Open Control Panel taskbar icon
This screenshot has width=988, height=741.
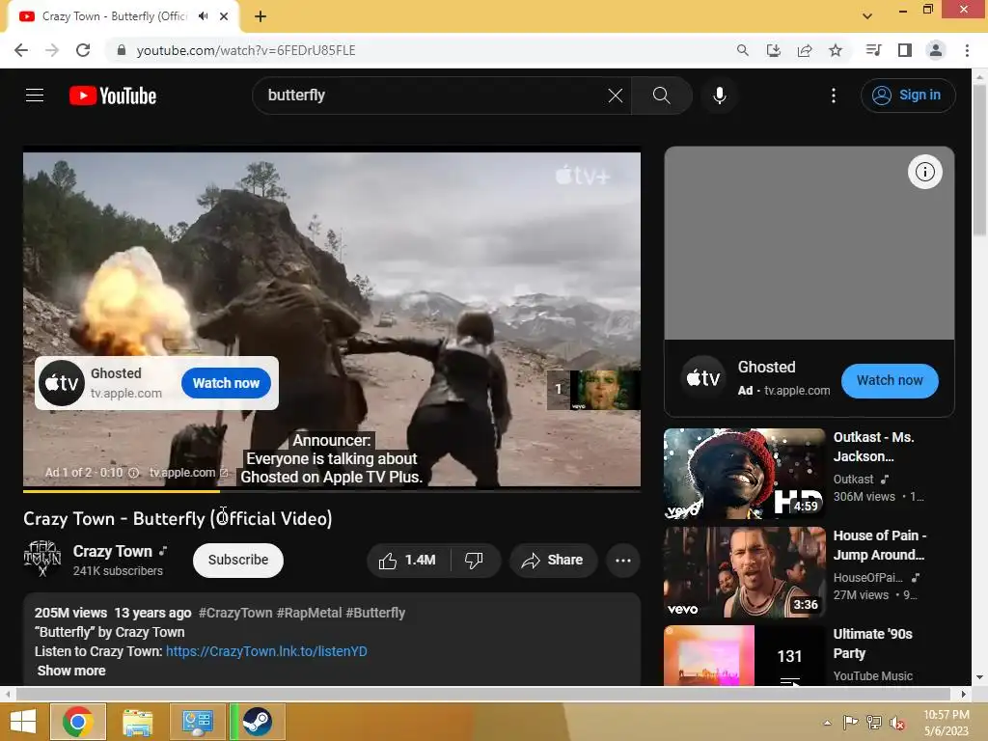(198, 722)
